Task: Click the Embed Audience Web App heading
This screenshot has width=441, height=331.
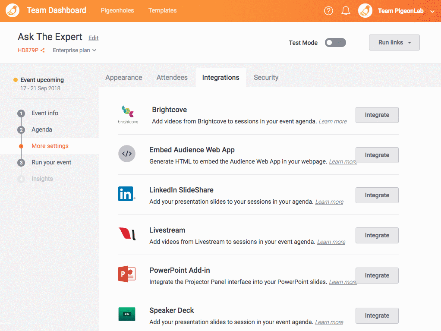Action: pyautogui.click(x=192, y=150)
